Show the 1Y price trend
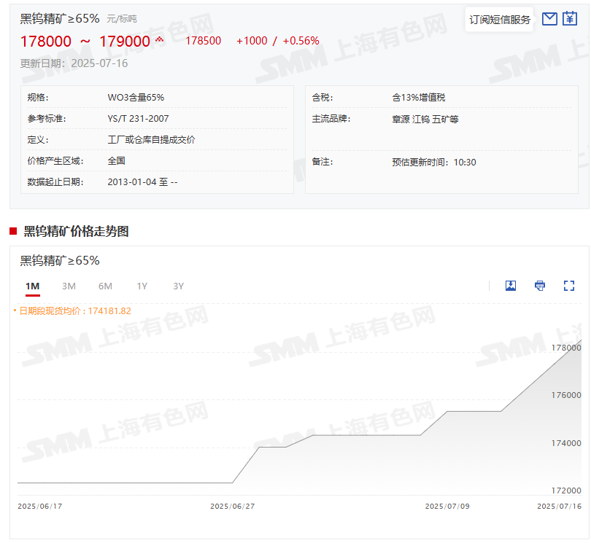Viewport: 591px width, 543px height. click(x=142, y=286)
